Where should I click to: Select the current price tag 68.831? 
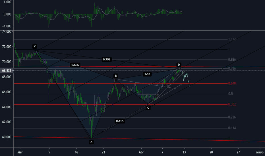point(7,71)
